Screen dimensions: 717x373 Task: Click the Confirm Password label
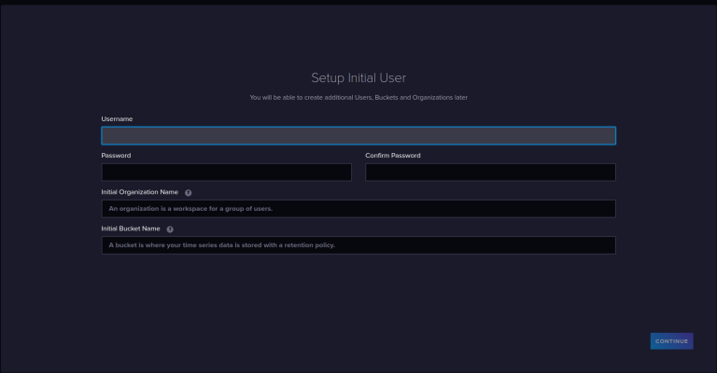pyautogui.click(x=393, y=156)
